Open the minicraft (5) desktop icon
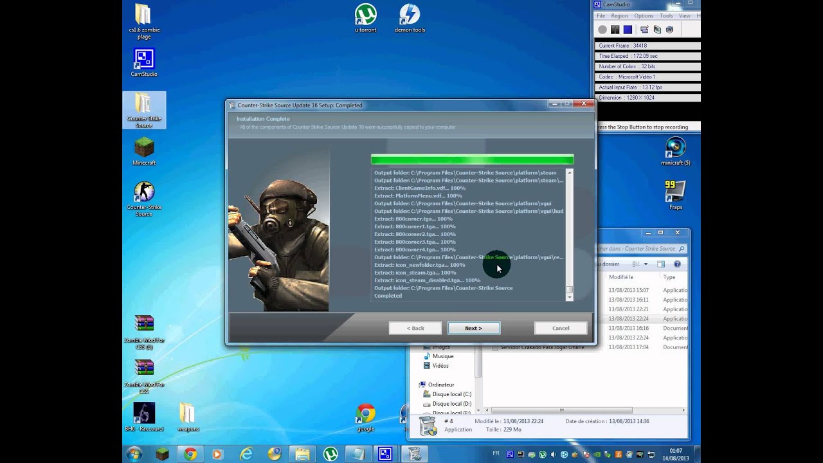Image resolution: width=823 pixels, height=463 pixels. coord(676,151)
